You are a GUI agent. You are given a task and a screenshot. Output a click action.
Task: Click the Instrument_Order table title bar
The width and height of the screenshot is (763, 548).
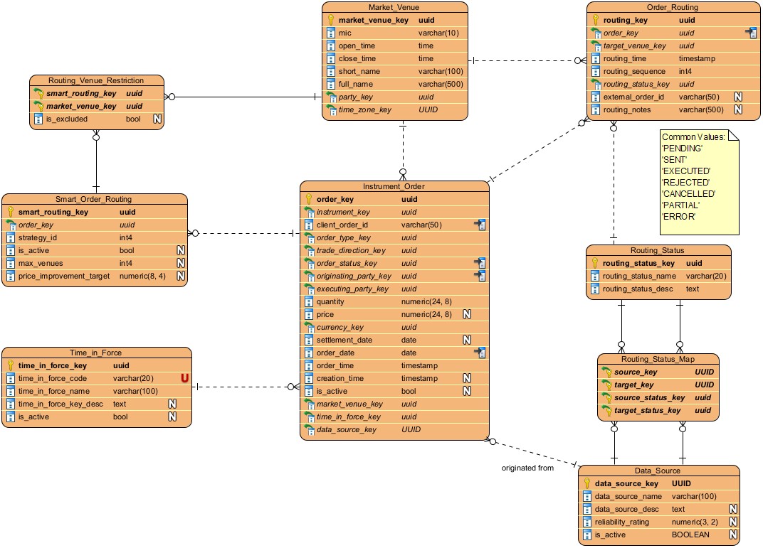(395, 186)
